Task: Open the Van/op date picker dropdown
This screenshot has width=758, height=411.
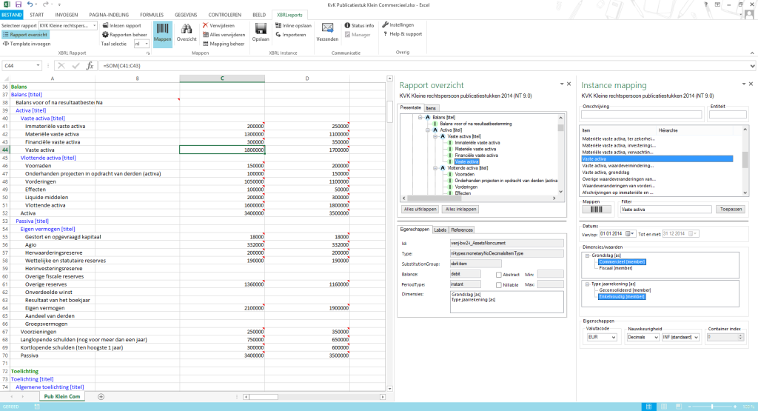Action: point(632,234)
